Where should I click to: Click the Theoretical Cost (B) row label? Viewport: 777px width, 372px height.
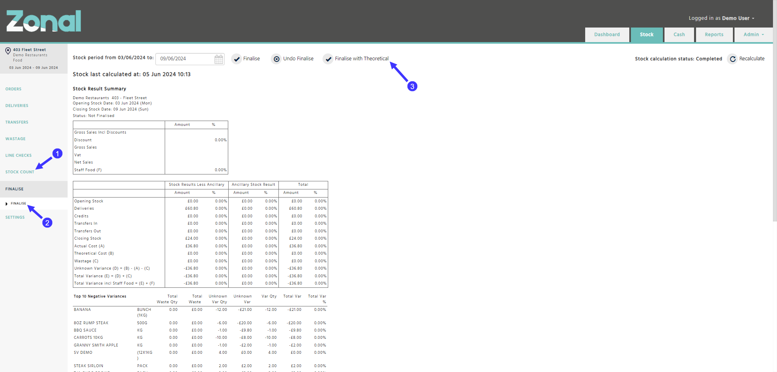(94, 253)
